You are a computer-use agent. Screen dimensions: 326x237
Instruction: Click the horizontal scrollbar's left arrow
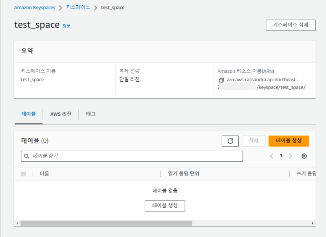17,223
